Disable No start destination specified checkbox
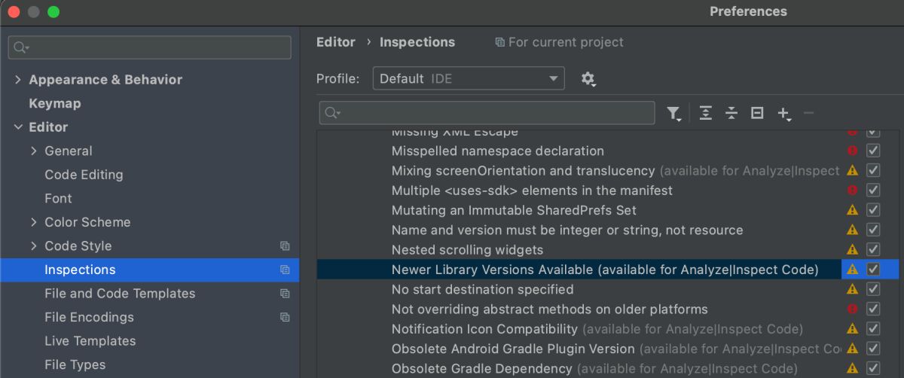 pos(873,289)
